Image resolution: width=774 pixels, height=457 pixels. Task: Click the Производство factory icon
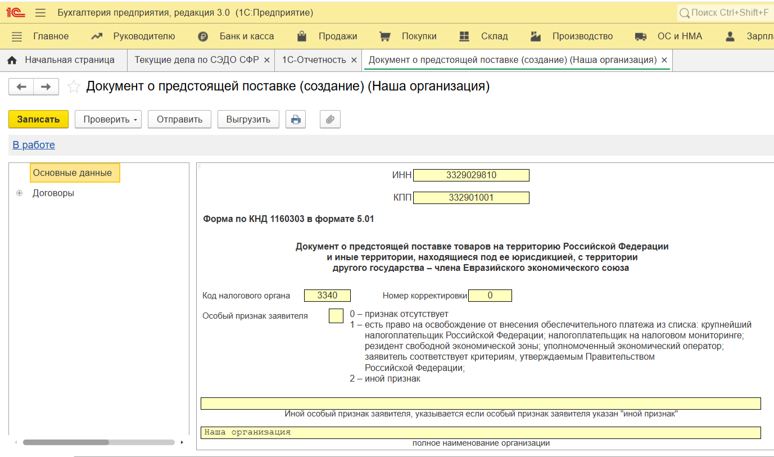point(536,37)
